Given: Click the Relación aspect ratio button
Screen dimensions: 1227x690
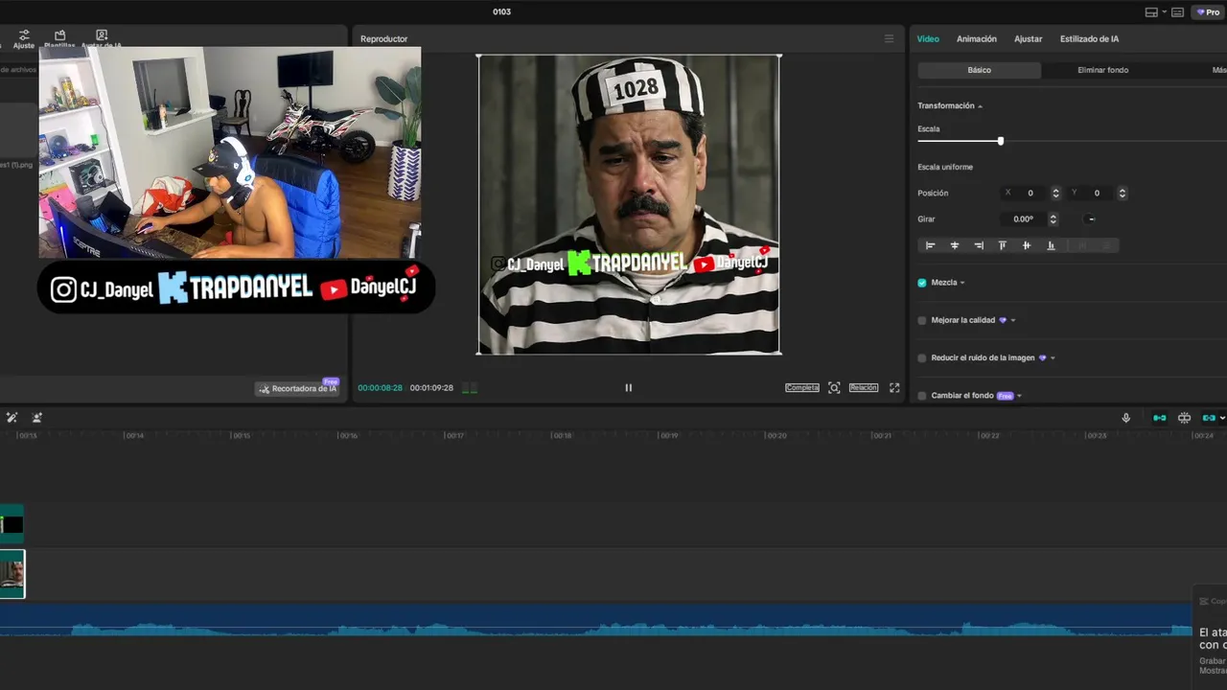Looking at the screenshot, I should [864, 388].
